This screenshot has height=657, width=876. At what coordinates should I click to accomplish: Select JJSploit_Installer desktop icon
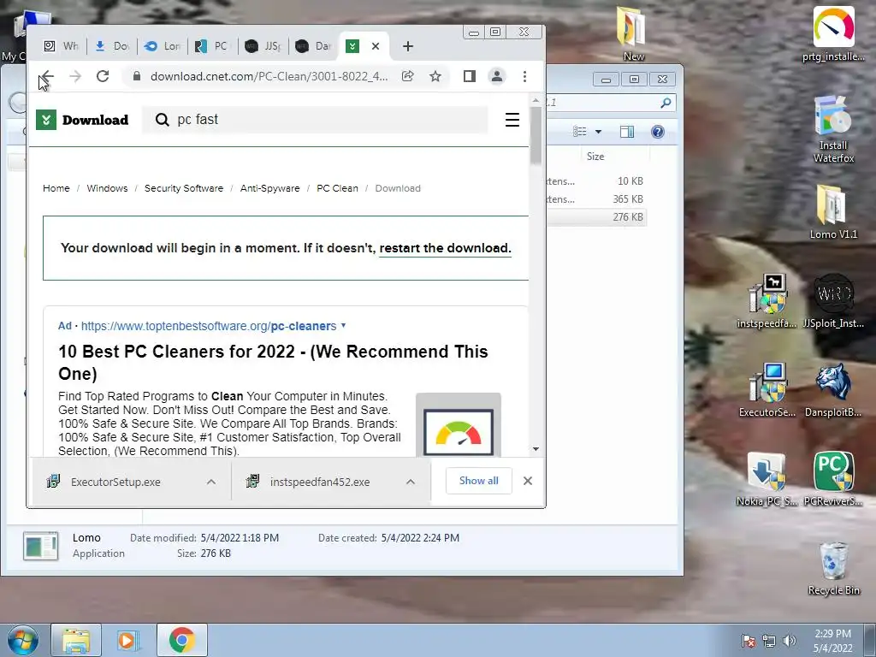pyautogui.click(x=833, y=302)
